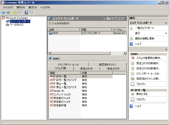
Task: Click the refresh icon in actions pane
Action: (131, 39)
